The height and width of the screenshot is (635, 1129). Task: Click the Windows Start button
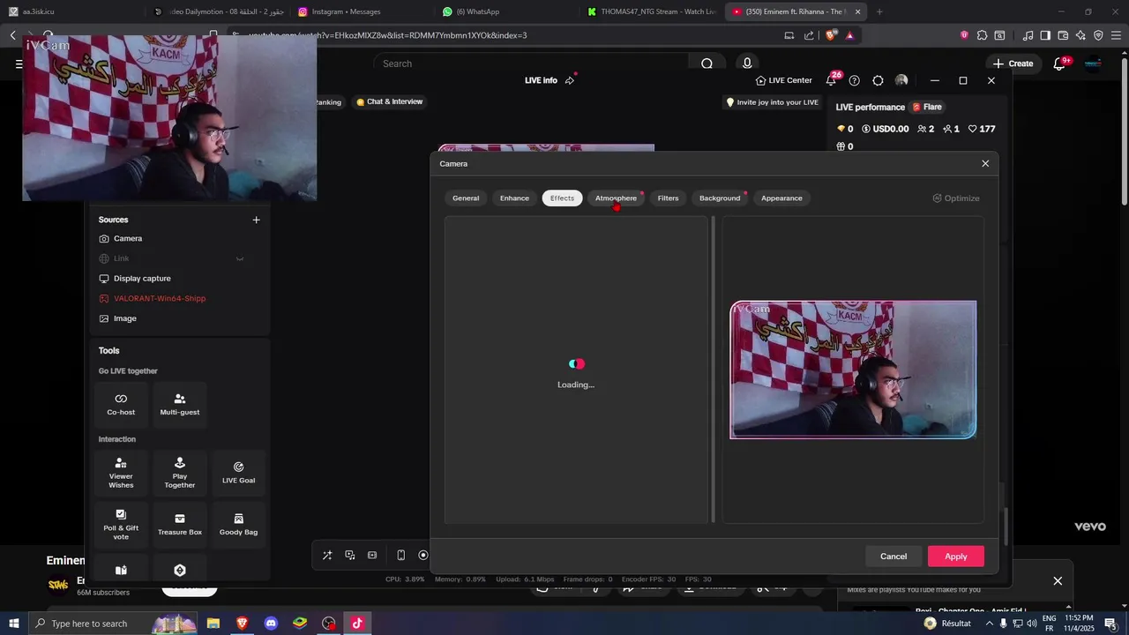pos(13,624)
